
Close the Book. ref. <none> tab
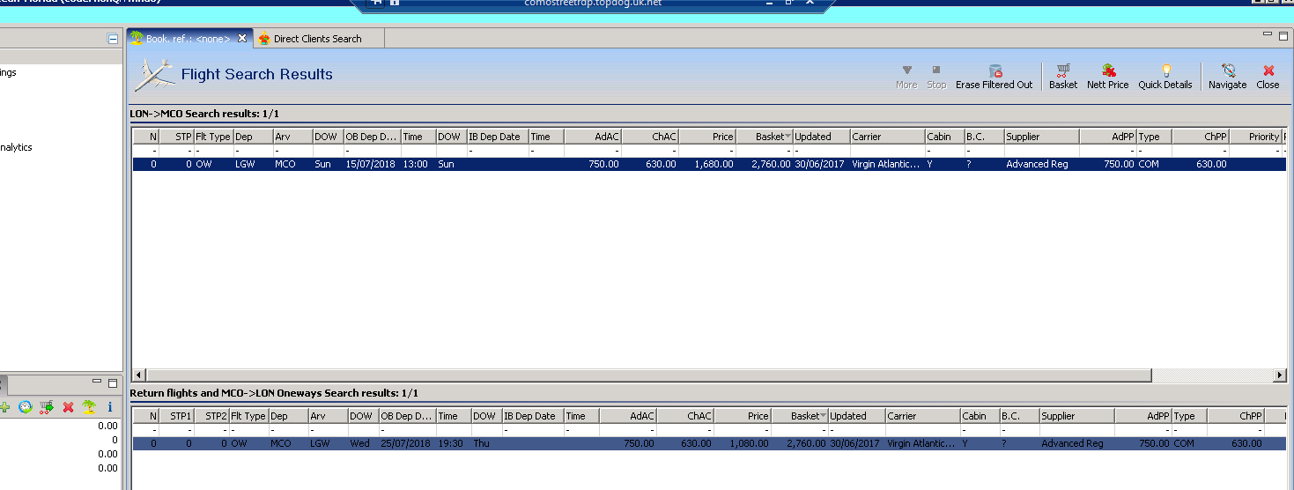[x=242, y=38]
